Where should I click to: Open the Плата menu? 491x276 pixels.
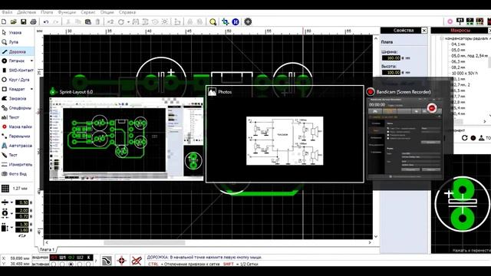point(47,12)
